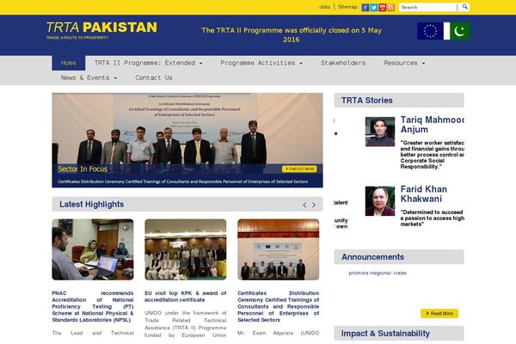Expand the Resources menu

point(404,63)
